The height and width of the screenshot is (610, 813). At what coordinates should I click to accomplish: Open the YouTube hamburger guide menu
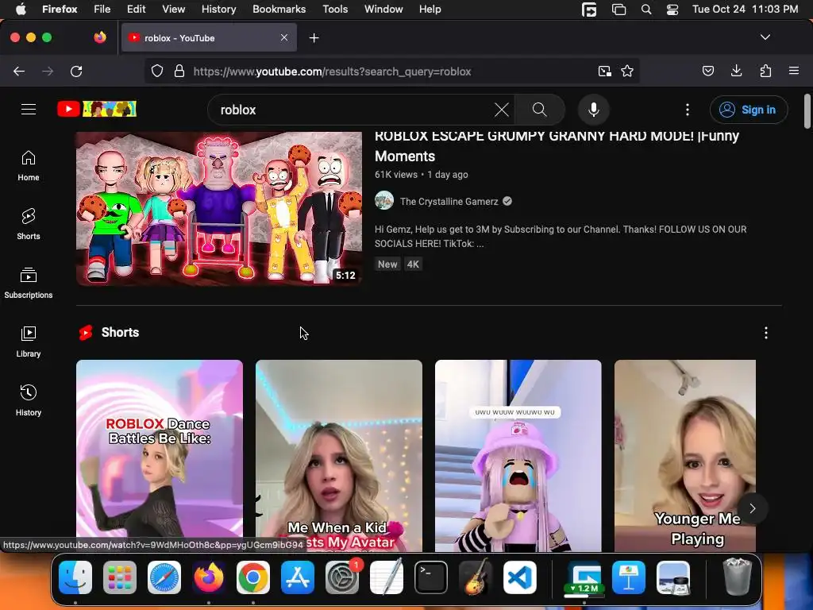pyautogui.click(x=29, y=110)
